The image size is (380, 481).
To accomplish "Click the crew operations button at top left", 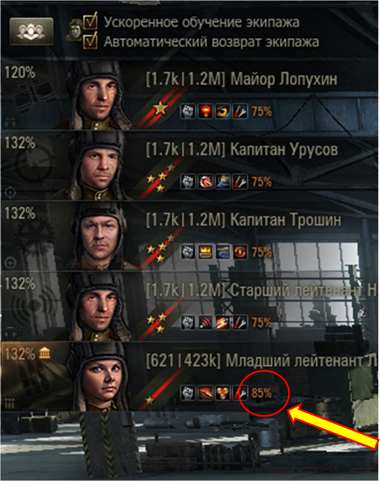I will click(x=31, y=31).
